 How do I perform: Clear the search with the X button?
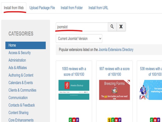(121, 27)
